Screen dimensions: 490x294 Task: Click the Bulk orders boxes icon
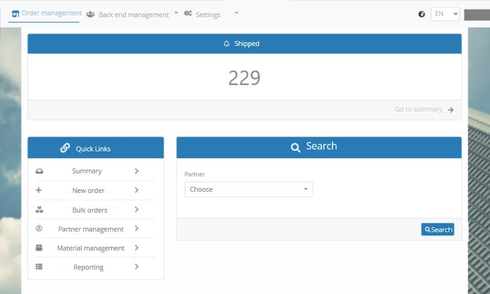click(x=39, y=209)
